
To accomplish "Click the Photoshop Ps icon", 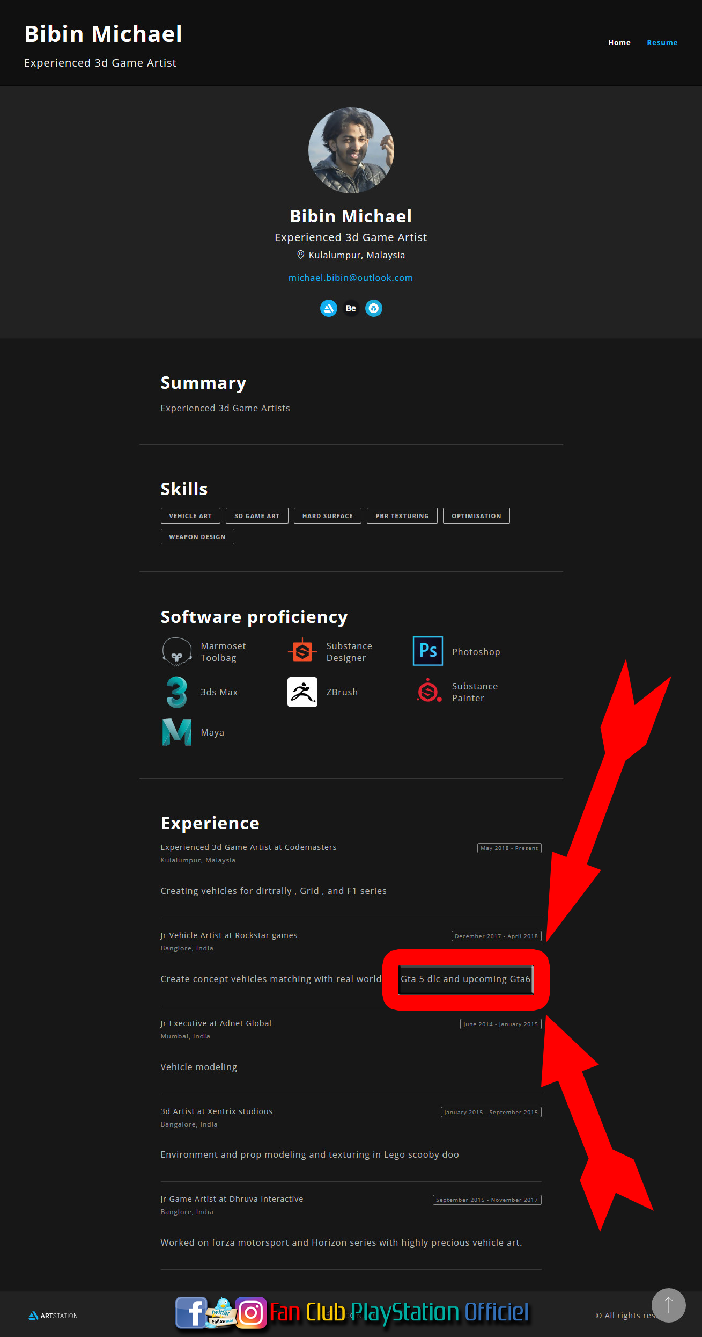I will coord(428,651).
